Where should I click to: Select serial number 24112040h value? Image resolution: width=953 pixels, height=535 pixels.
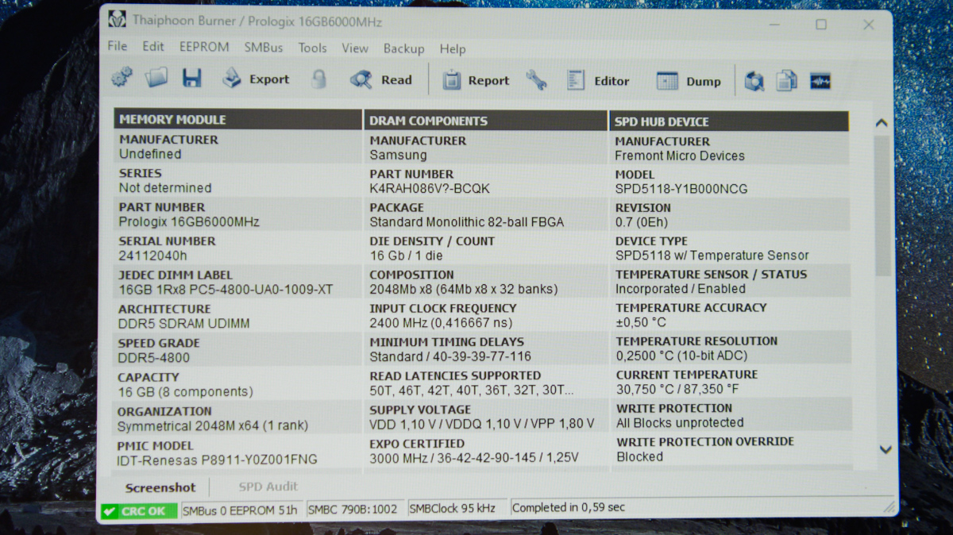[153, 256]
